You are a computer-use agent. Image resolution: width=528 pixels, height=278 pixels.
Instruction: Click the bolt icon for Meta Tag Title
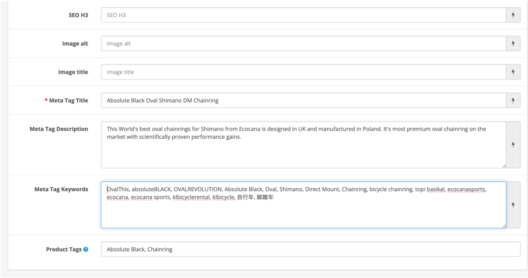point(513,101)
